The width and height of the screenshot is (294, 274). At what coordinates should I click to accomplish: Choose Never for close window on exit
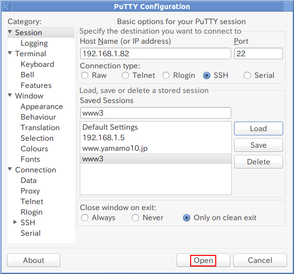coord(135,218)
